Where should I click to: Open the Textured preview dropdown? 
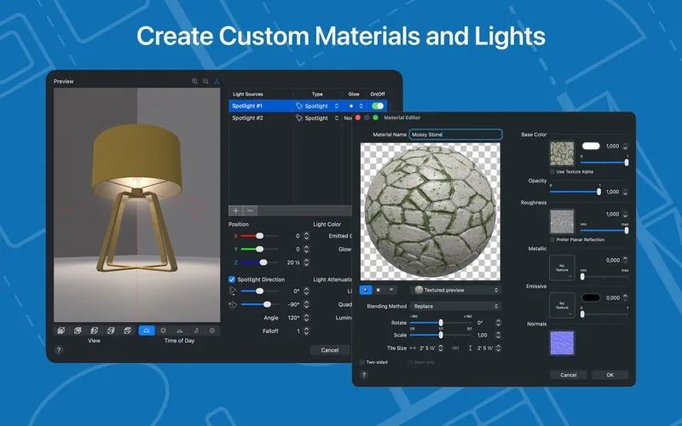455,290
